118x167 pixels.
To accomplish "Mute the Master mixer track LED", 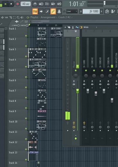I will (76, 70).
